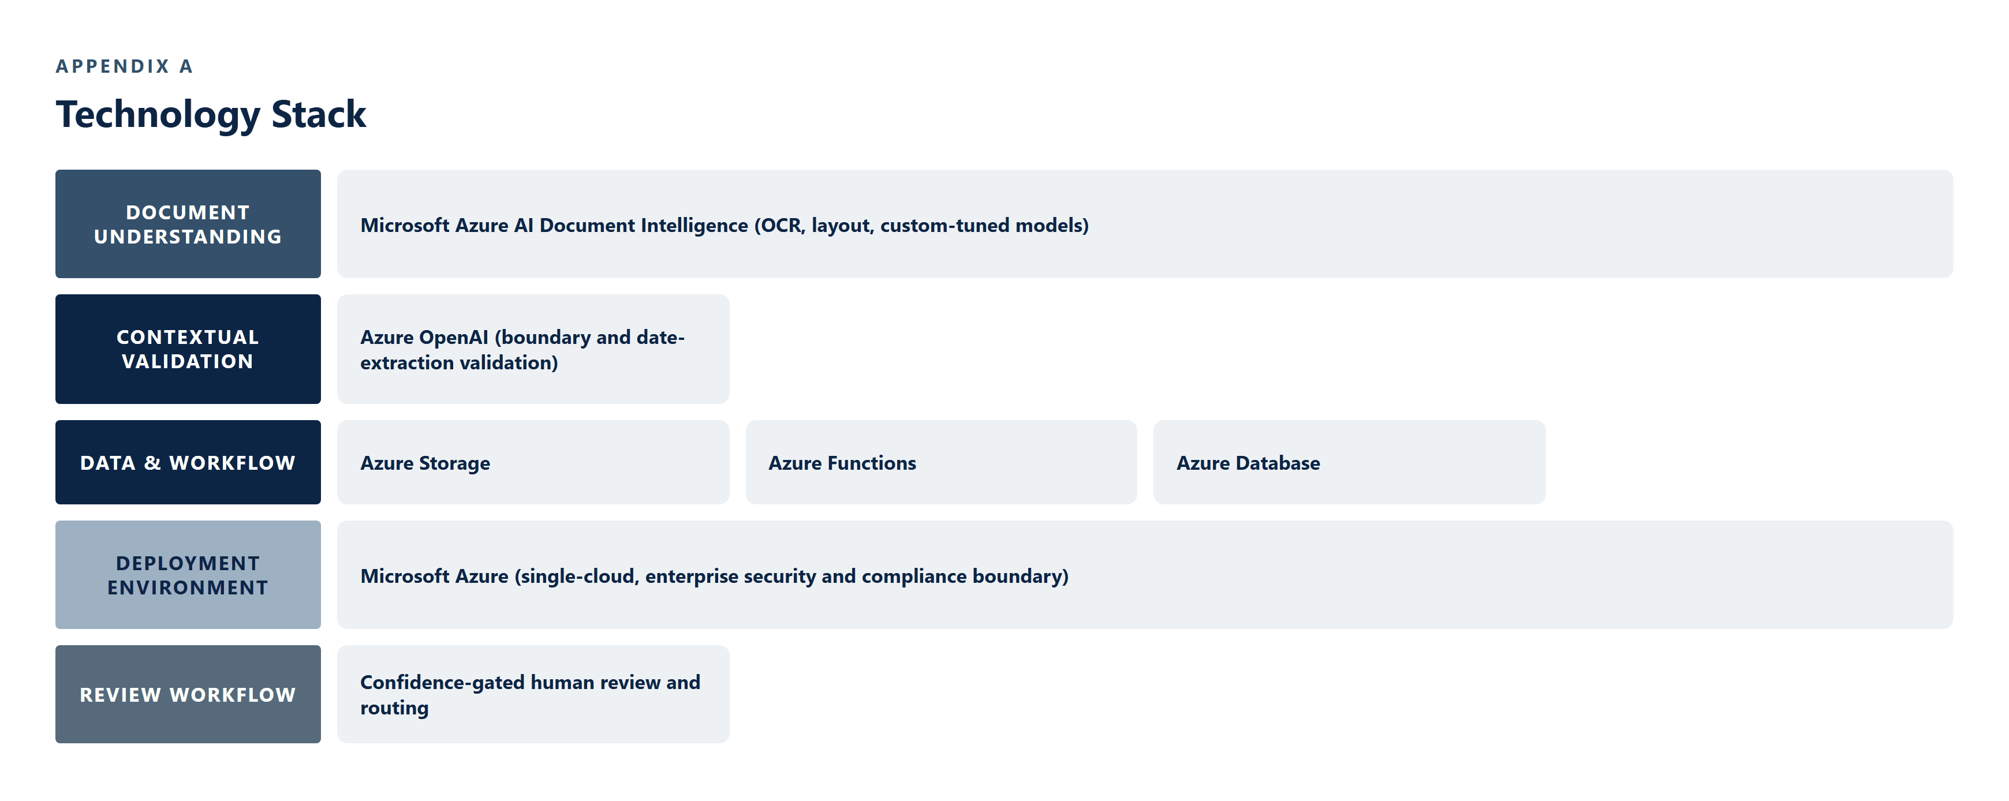Click the Azure AI Document Intelligence card
The height and width of the screenshot is (801, 2009).
click(x=1145, y=224)
